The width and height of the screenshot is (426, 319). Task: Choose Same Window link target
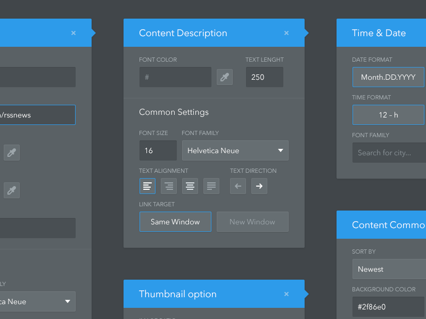click(175, 222)
